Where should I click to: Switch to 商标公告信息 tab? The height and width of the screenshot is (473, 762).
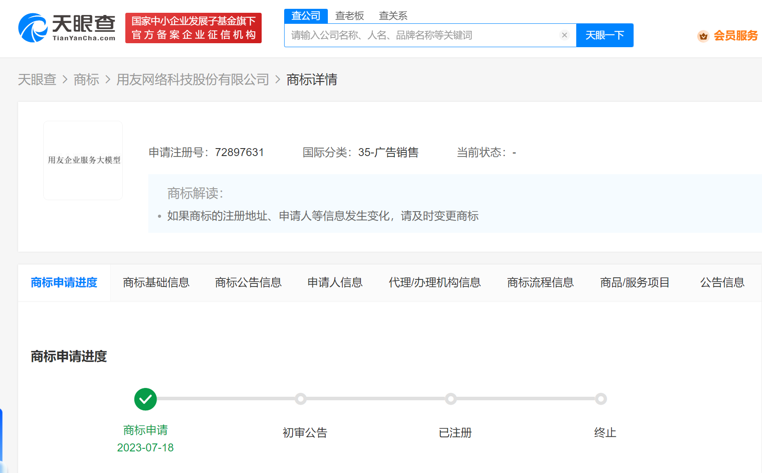coord(248,283)
